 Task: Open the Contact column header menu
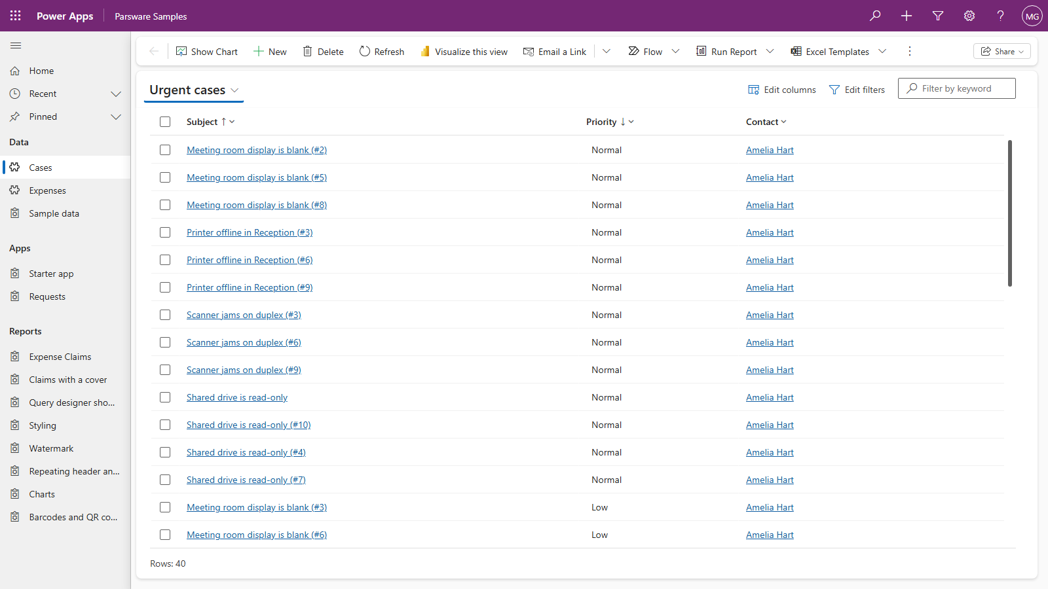[x=766, y=122]
